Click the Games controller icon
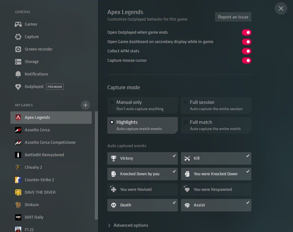 pos(18,24)
